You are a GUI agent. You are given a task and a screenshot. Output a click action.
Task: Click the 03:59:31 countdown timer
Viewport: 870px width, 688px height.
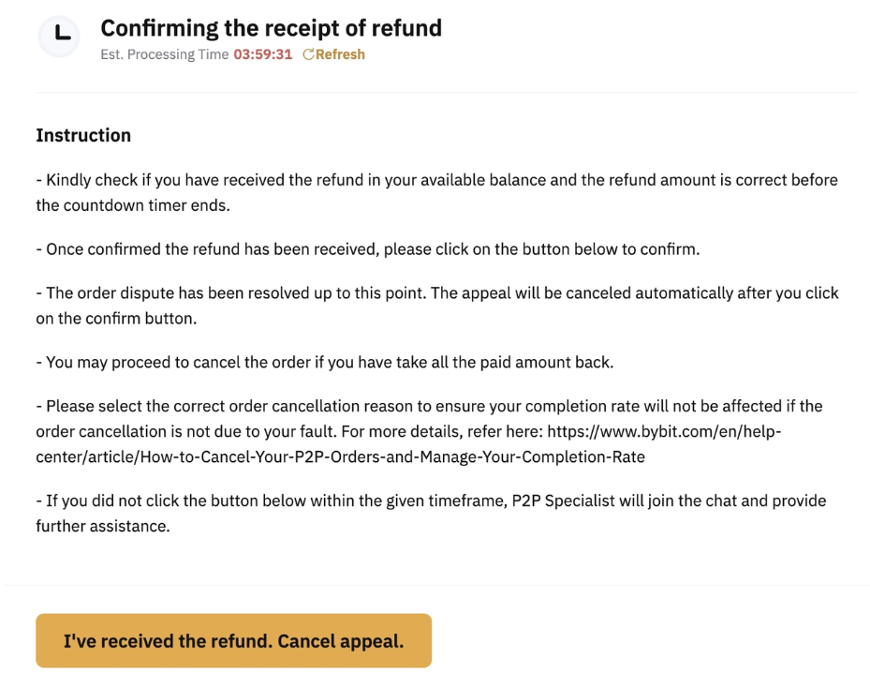click(x=262, y=54)
